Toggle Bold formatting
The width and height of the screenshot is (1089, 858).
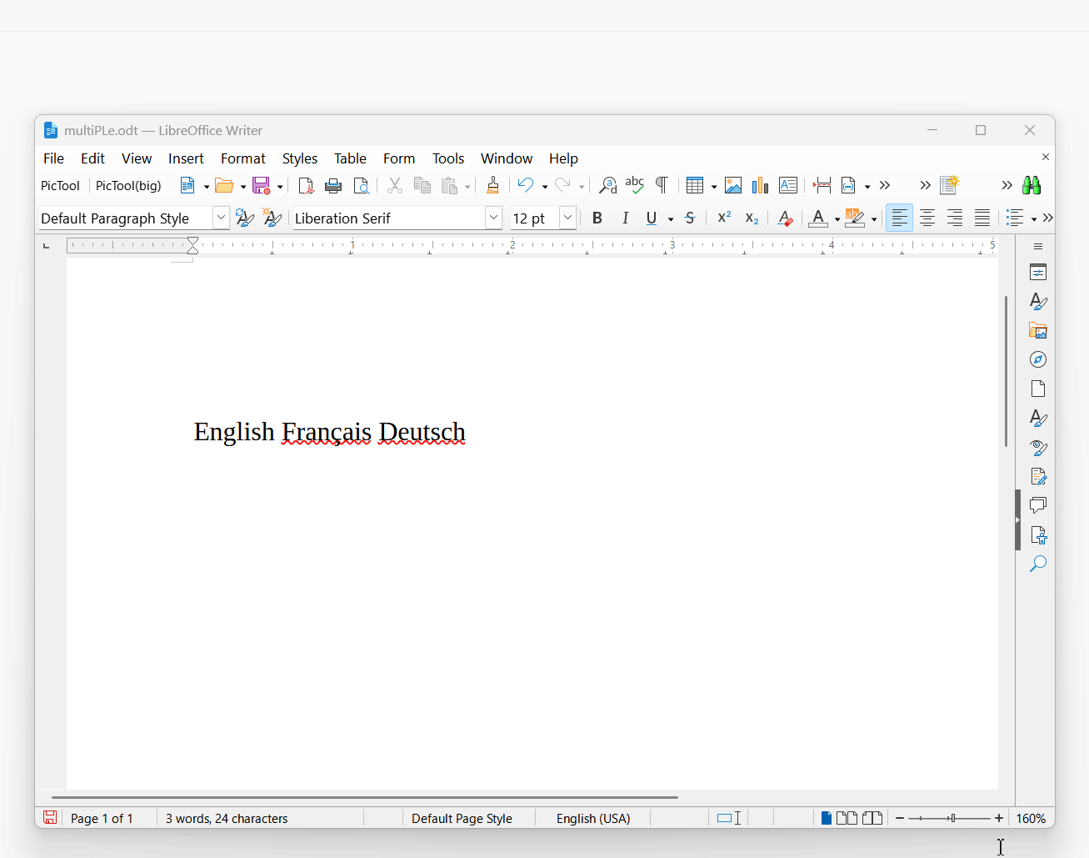click(x=597, y=218)
